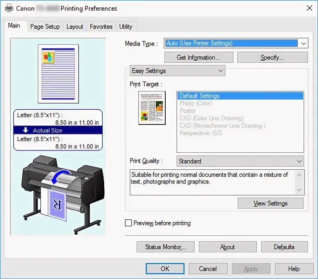Select CAD (Monochrome Line Drawing) target
The height and width of the screenshot is (279, 318).
(x=240, y=126)
